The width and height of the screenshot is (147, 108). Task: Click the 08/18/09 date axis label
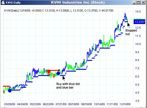point(73,104)
